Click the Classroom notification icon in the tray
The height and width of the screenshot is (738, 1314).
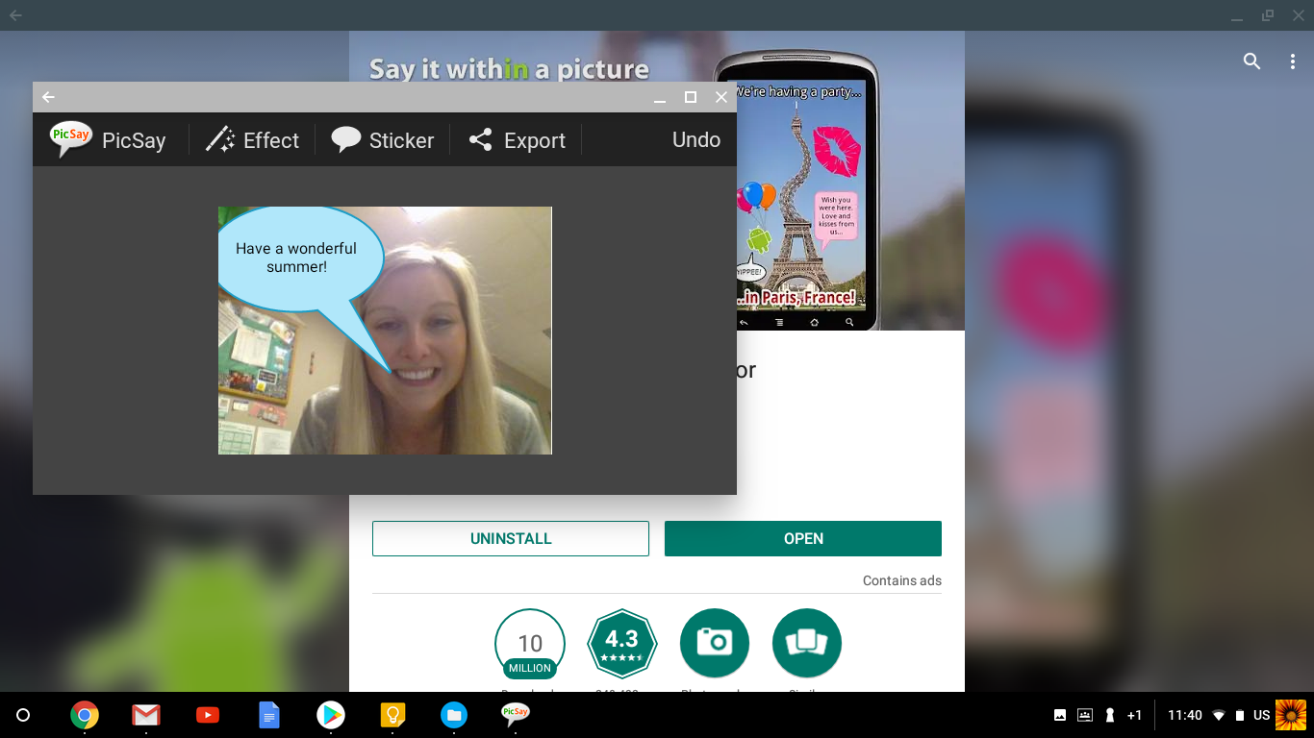point(1085,715)
